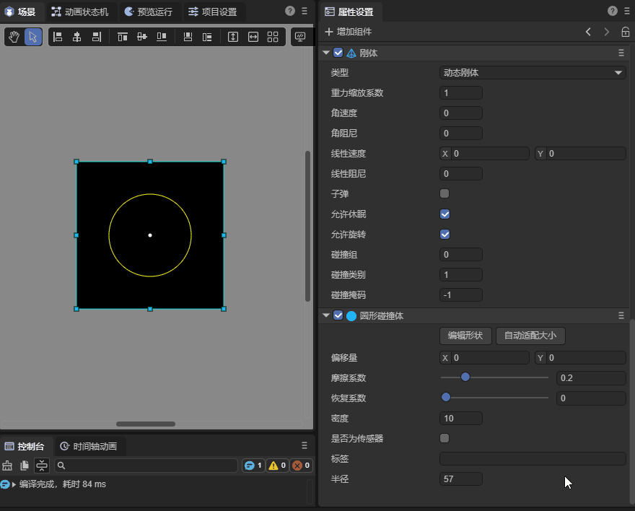635x511 pixels.
Task: Collapse the 圆形碰撞体 component section
Action: [325, 315]
